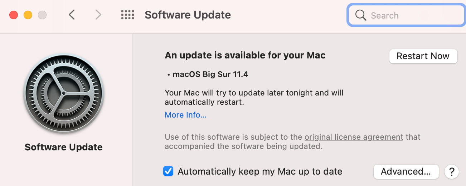
Task: Go back with the left chevron
Action: tap(72, 15)
